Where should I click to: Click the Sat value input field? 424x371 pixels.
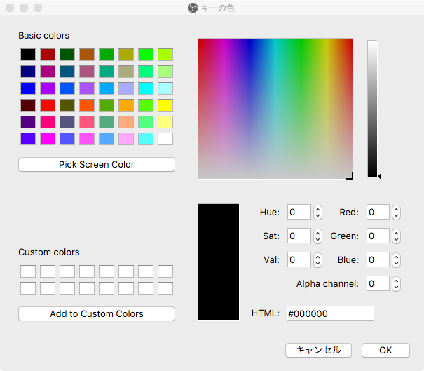pyautogui.click(x=299, y=236)
